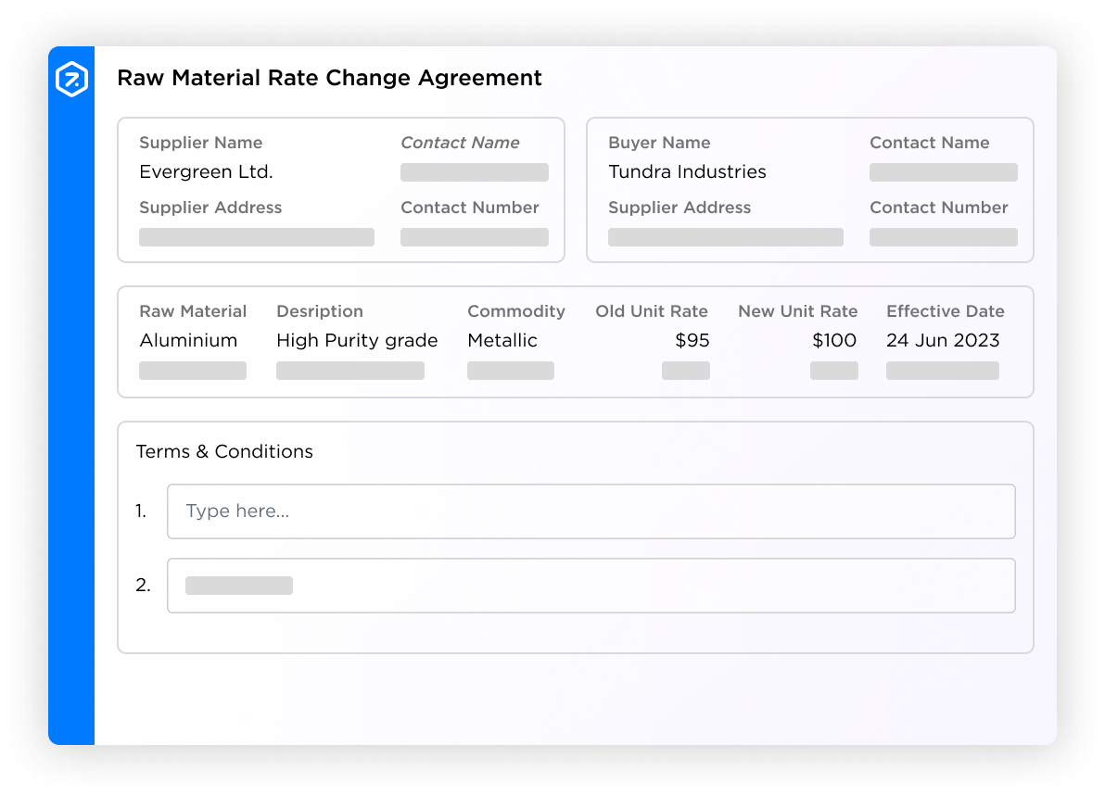Click the placeholder bar under Tundra's Supplier Address
Viewport: 1105px width, 795px height.
pyautogui.click(x=725, y=237)
